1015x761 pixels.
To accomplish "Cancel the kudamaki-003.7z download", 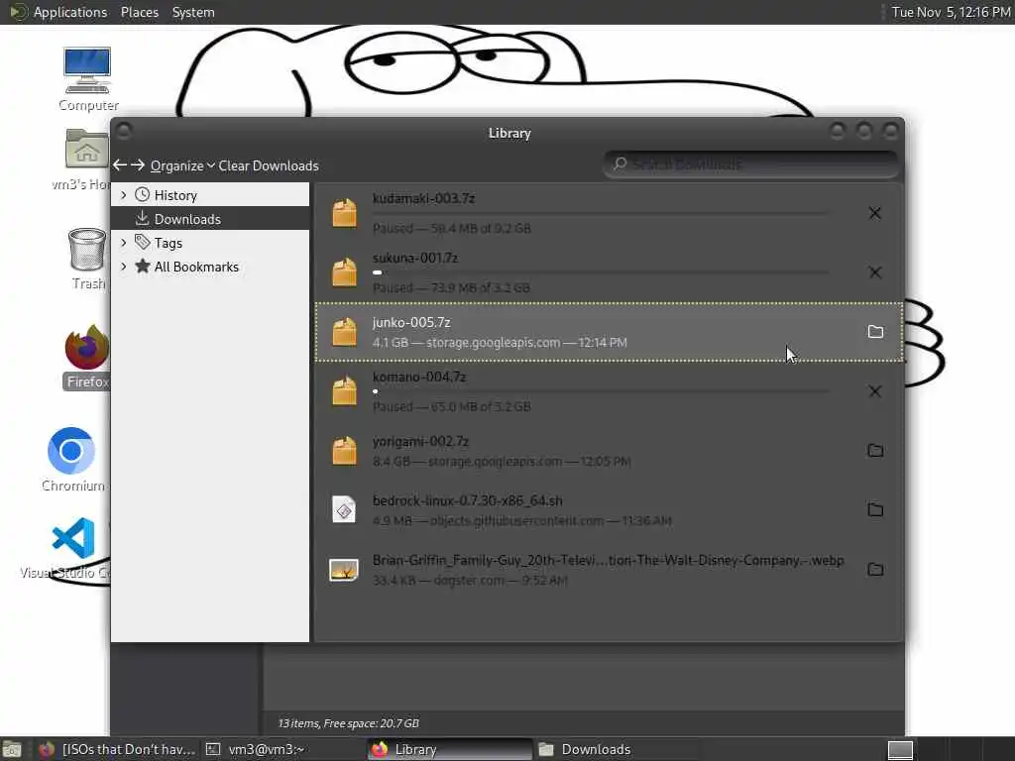I will click(x=874, y=213).
